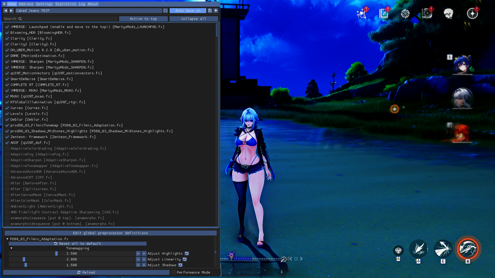495x278 pixels.
Task: Increase Adjust Highlights with right stepper
Action: [x=144, y=254]
